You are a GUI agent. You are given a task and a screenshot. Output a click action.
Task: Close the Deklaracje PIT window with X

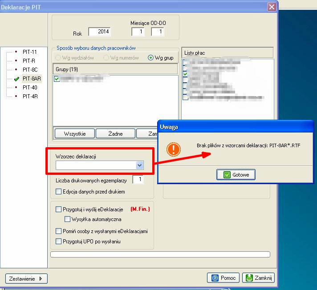(x=271, y=7)
